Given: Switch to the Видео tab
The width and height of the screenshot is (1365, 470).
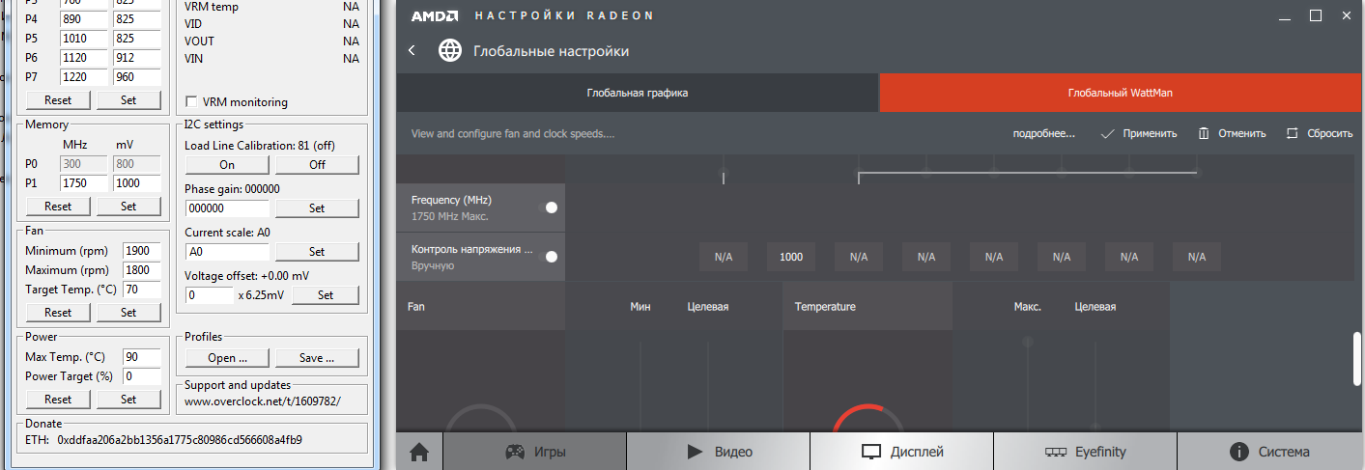Looking at the screenshot, I should [x=719, y=452].
